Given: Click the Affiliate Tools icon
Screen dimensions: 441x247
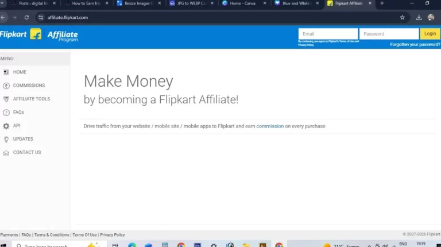Looking at the screenshot, I should tap(6, 99).
